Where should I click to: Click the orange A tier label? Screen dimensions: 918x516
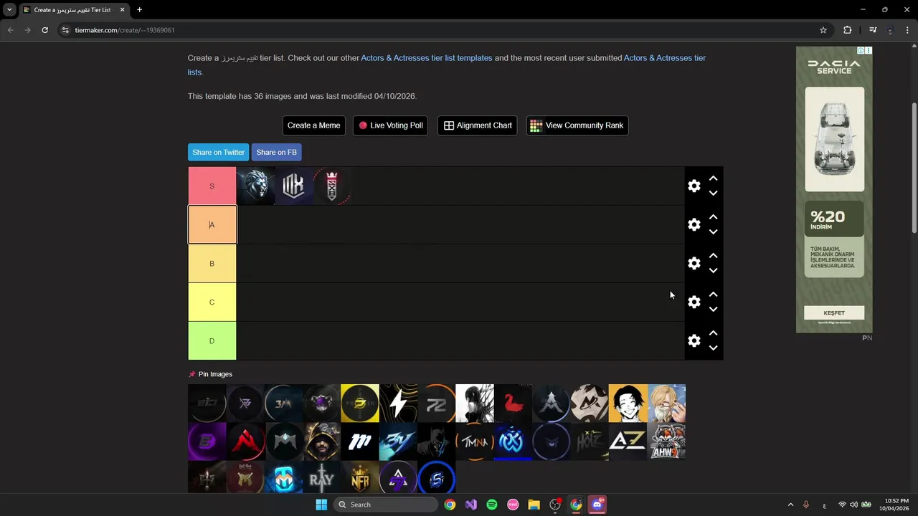(x=212, y=225)
